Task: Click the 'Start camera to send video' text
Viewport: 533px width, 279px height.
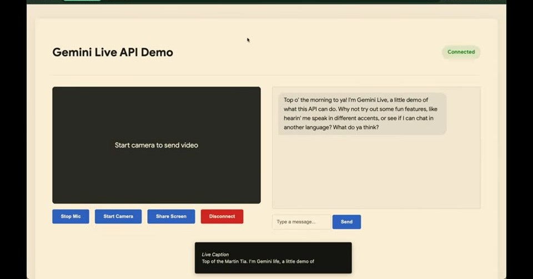Action: pyautogui.click(x=157, y=145)
